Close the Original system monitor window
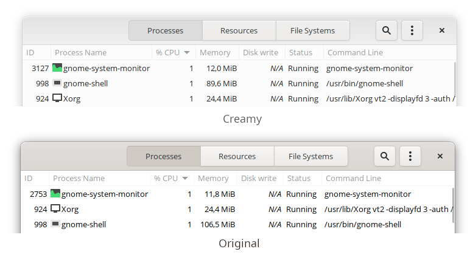The image size is (473, 257). [x=440, y=156]
